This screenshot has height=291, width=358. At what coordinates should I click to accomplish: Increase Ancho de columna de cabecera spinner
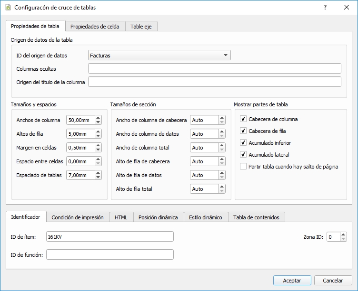(222, 118)
